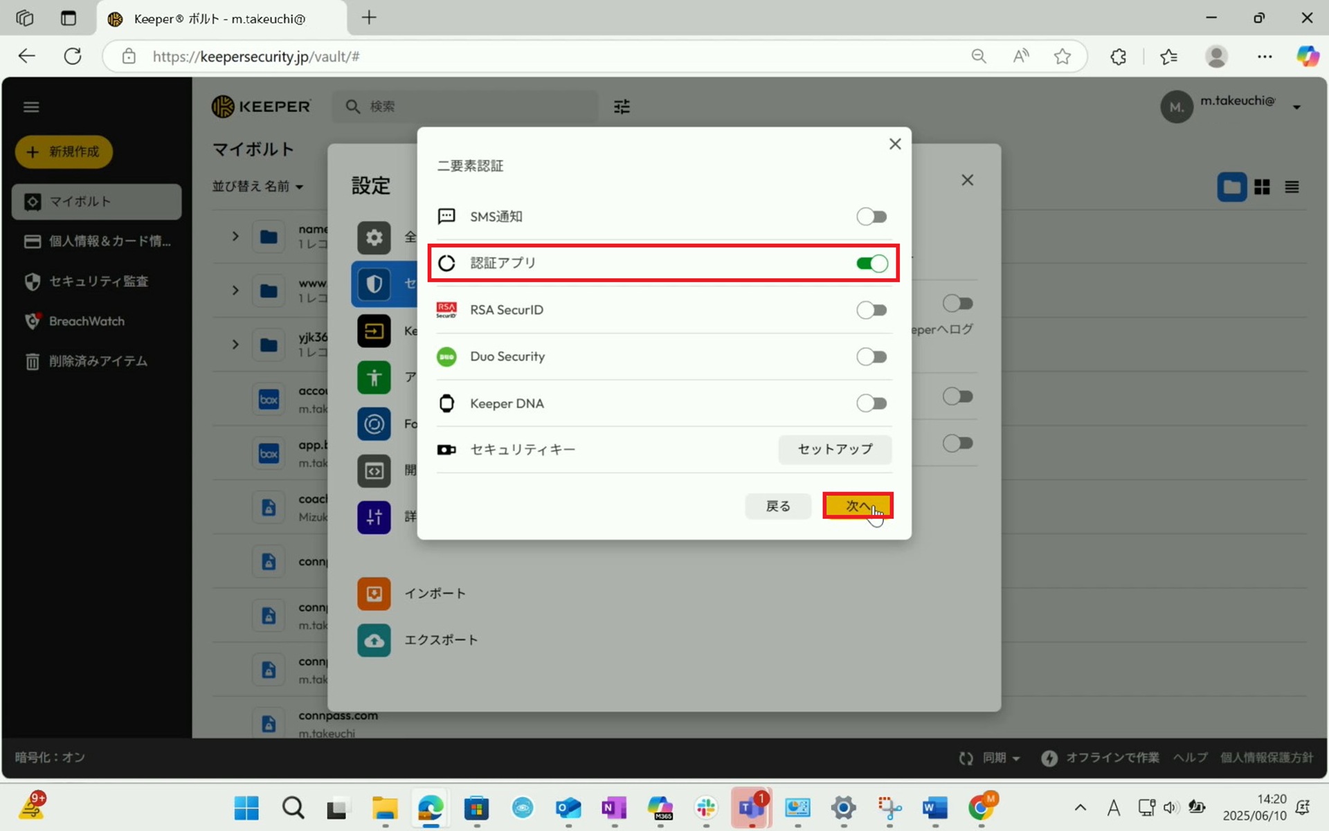Enable the SMS通知 toggle
The width and height of the screenshot is (1329, 831).
pos(871,217)
